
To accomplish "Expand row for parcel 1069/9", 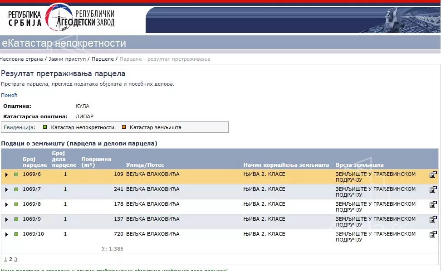I will point(6,219).
